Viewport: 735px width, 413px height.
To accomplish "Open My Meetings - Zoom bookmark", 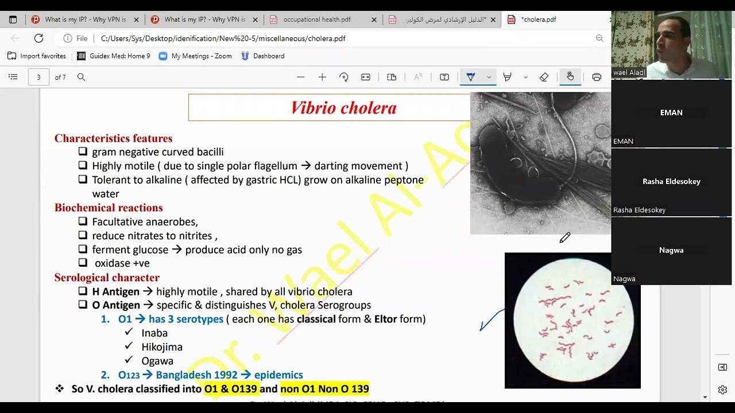I will click(x=195, y=56).
